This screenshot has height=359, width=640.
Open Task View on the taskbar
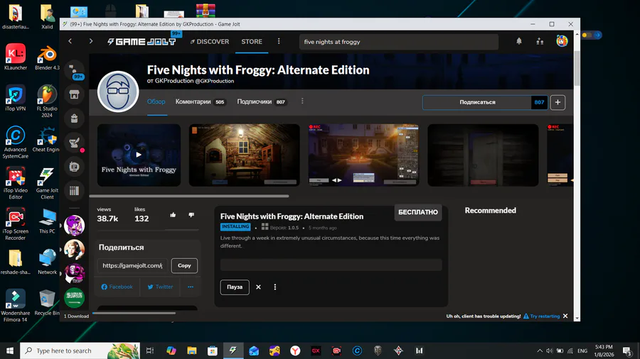[x=150, y=350]
